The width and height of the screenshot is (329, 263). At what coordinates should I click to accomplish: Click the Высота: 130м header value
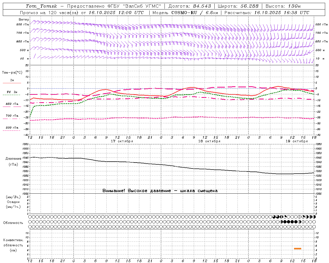pos(283,6)
